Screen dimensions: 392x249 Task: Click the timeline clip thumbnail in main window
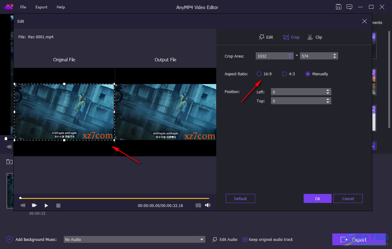pos(10,190)
